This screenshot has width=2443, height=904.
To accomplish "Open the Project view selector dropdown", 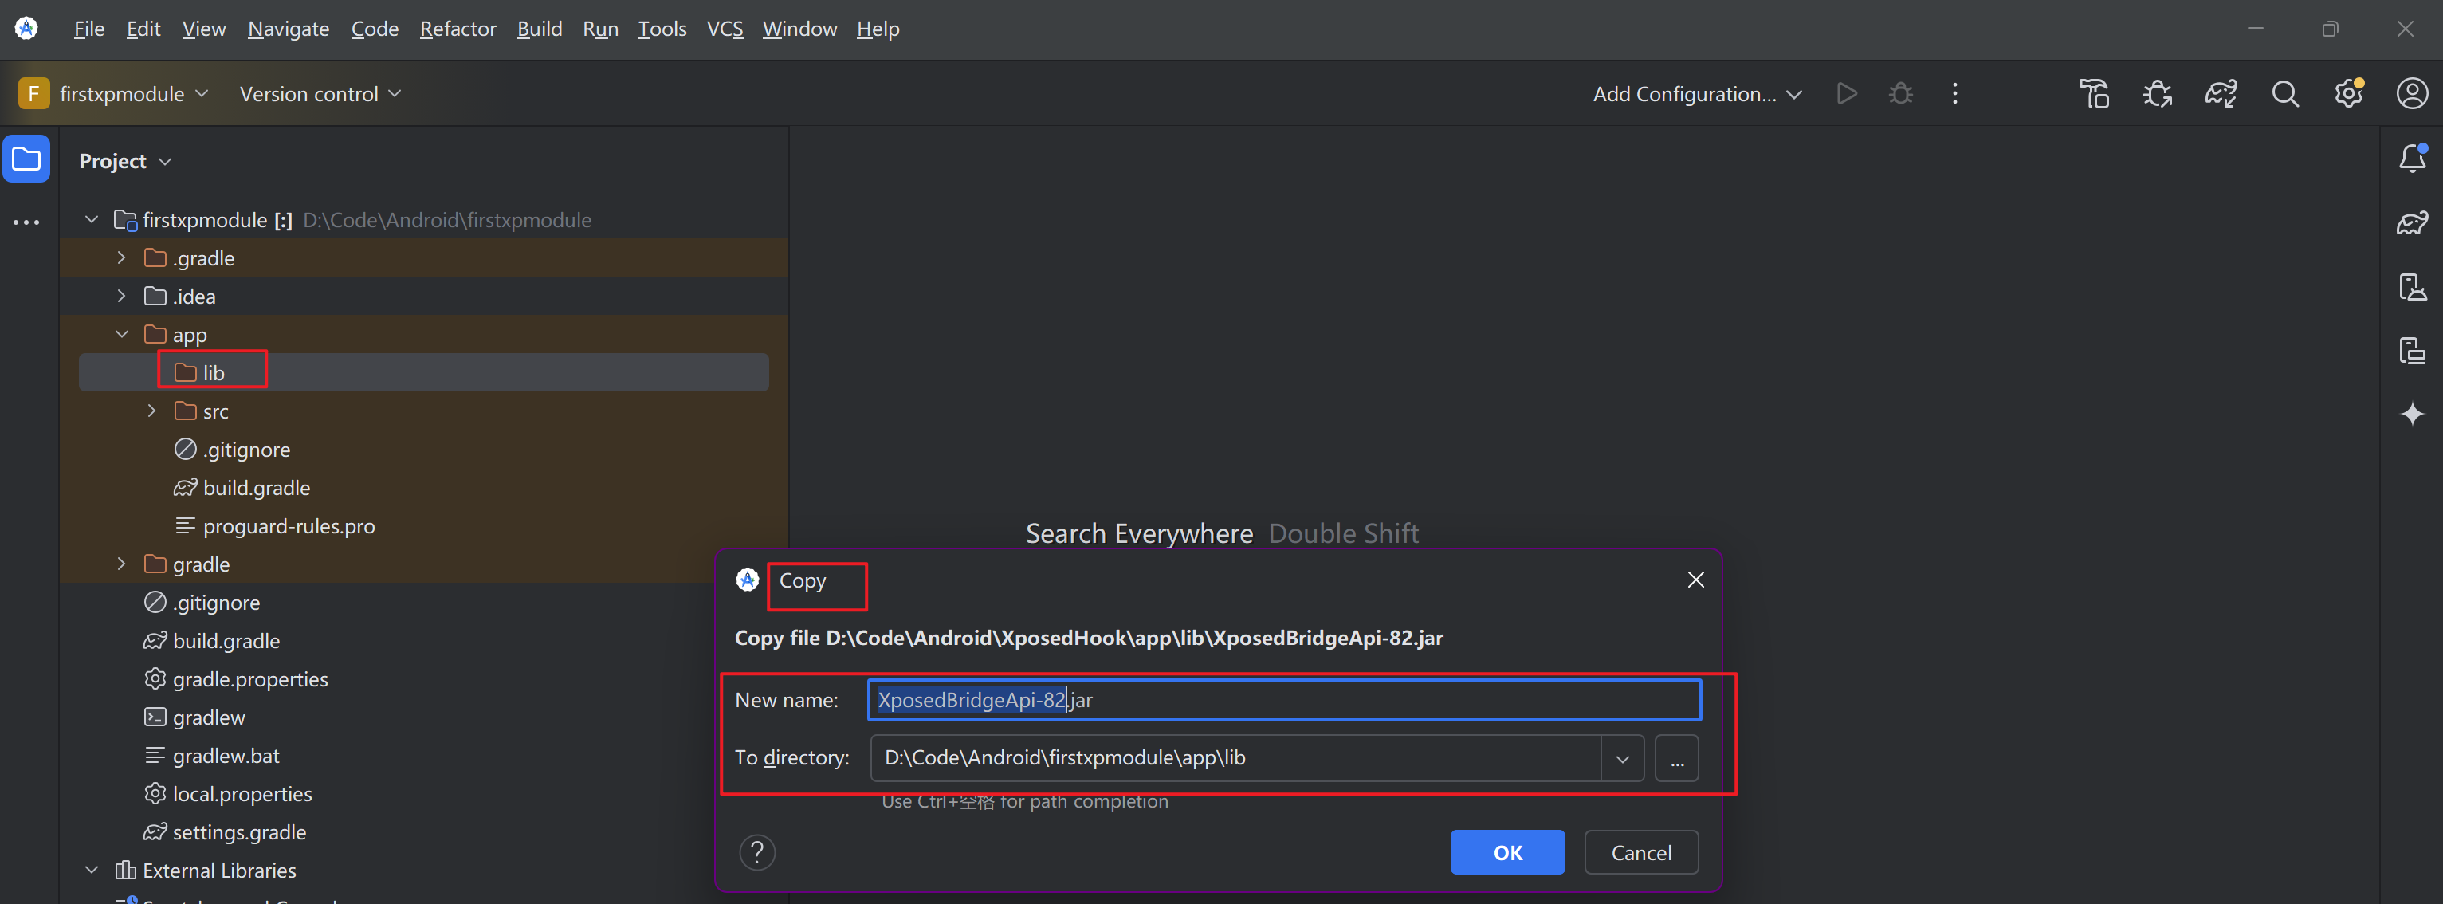I will click(125, 161).
